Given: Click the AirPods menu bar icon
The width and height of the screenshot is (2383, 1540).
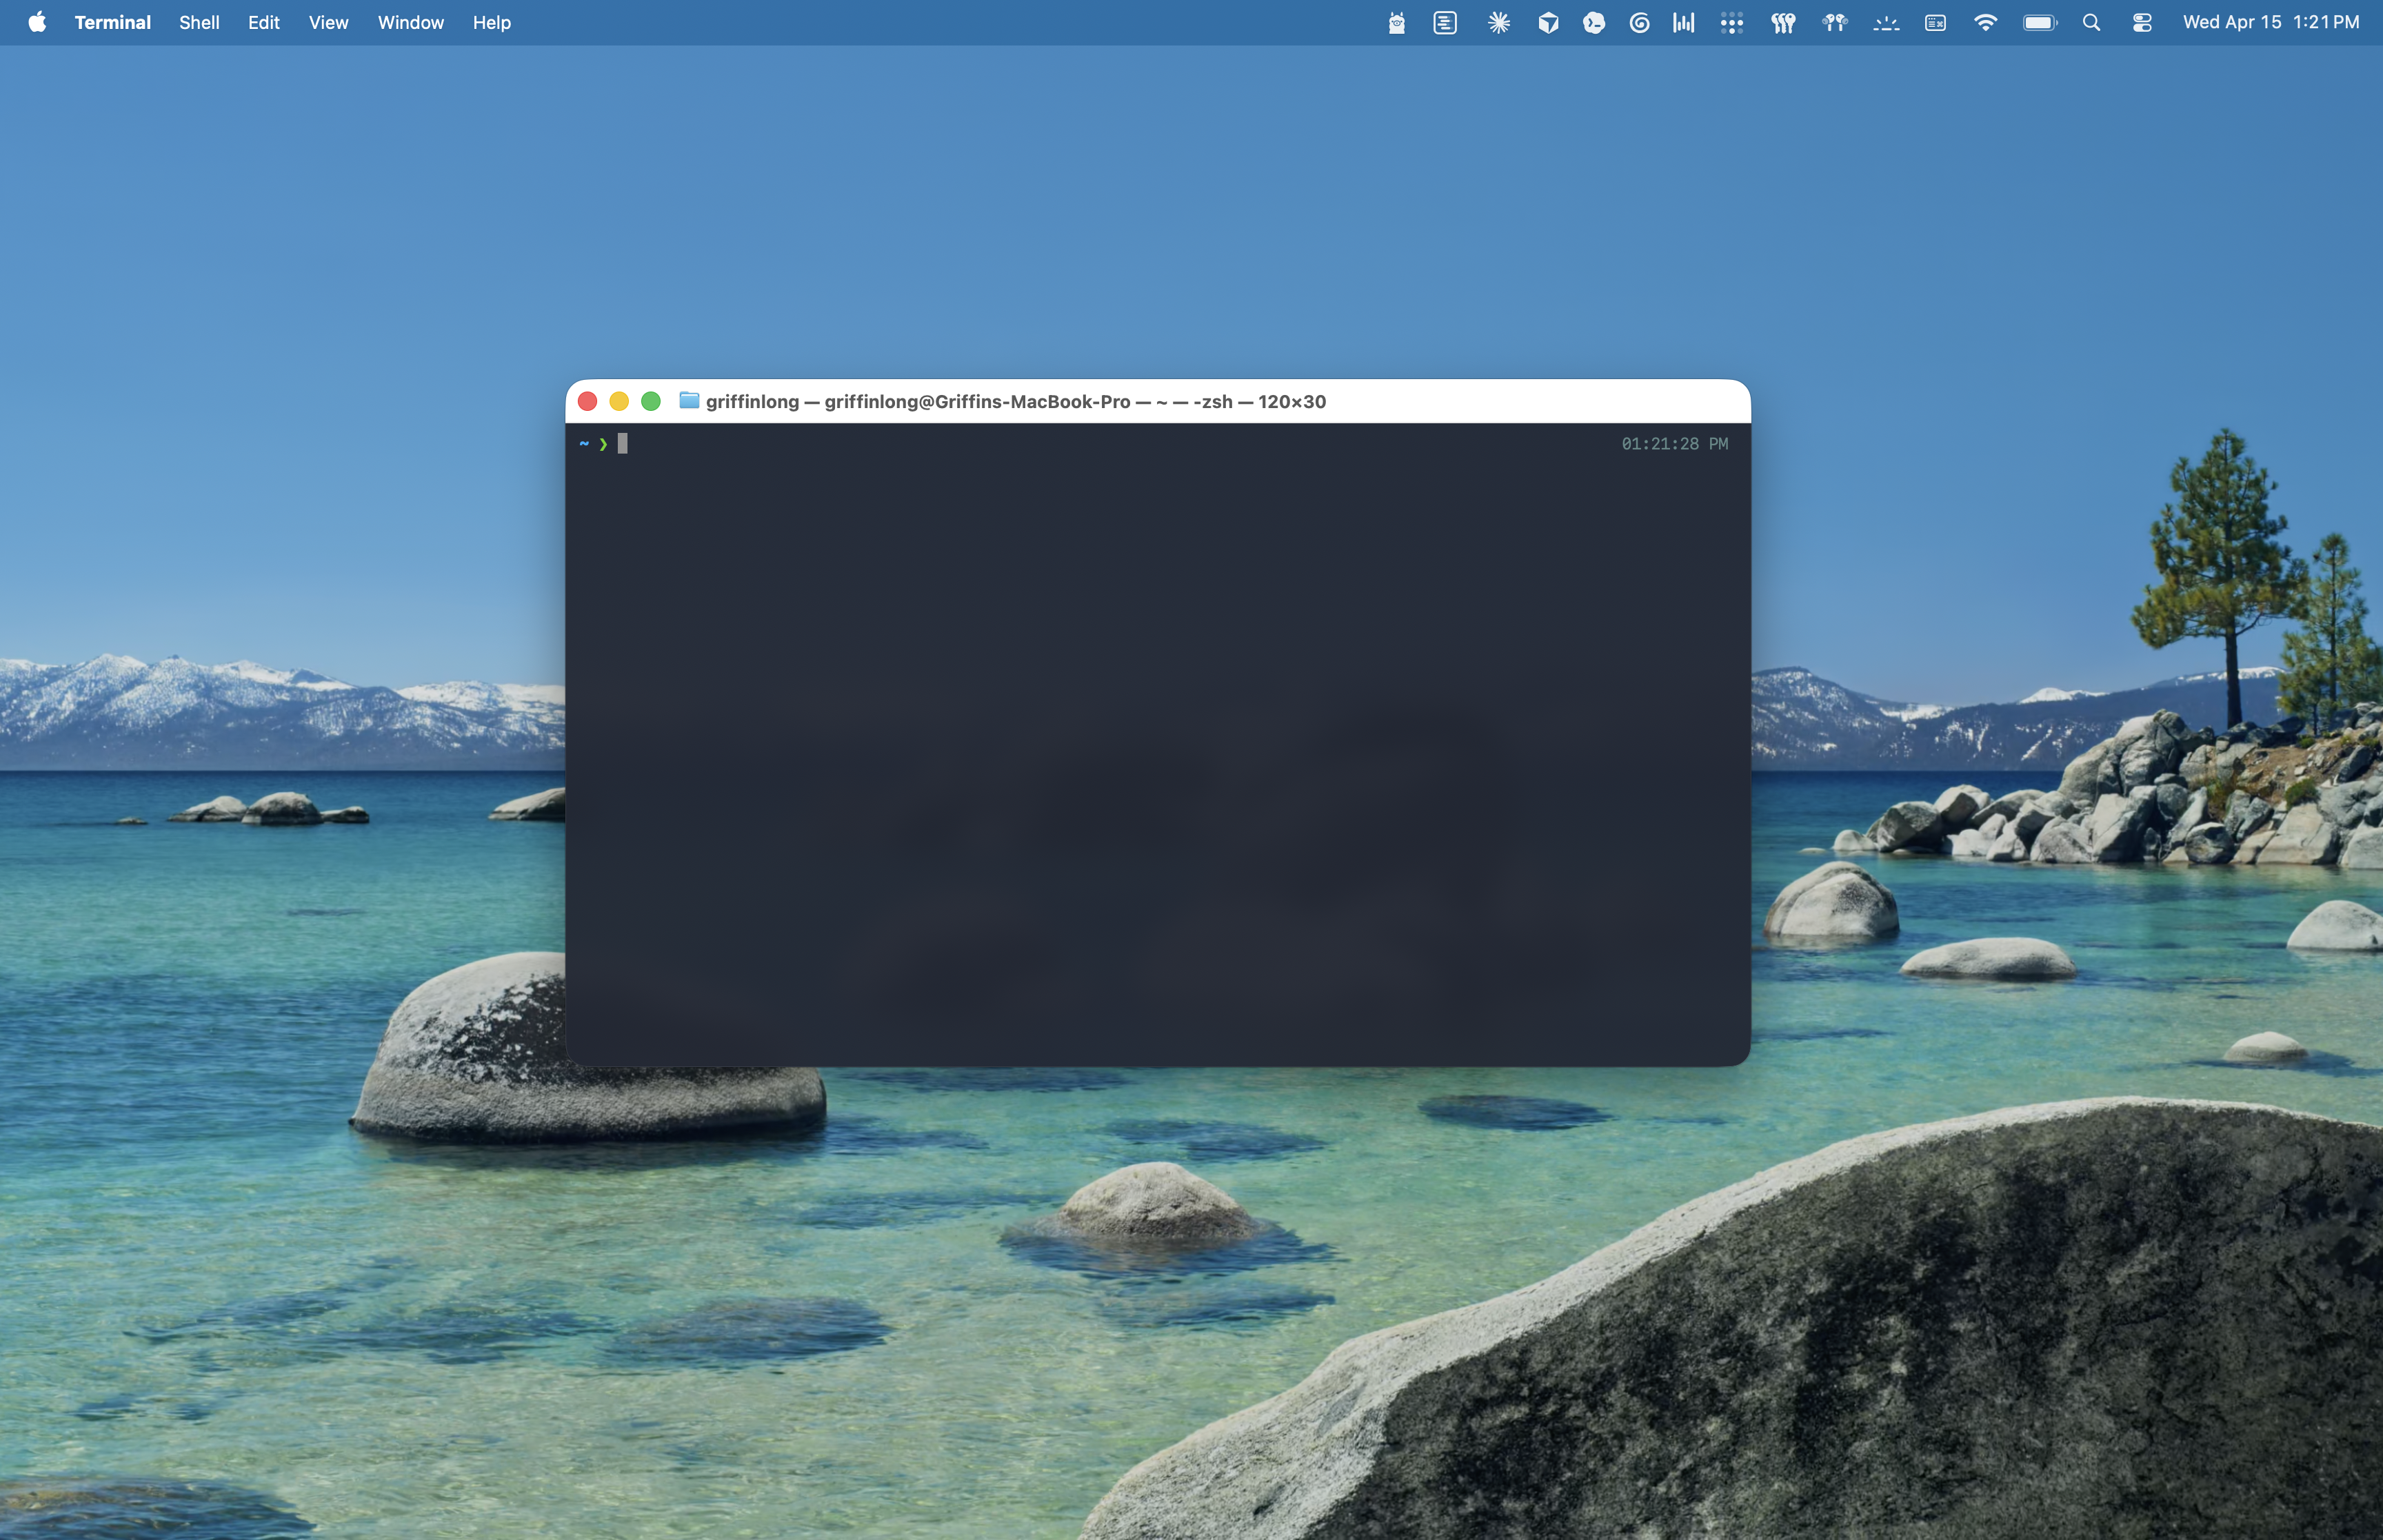Looking at the screenshot, I should (1834, 21).
